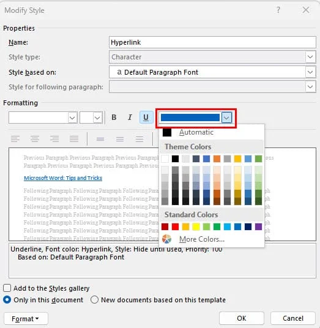
Task: Align text right icon
Action: coord(54,139)
